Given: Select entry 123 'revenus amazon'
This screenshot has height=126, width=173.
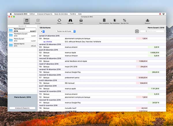Looking at the screenshot, I should (102, 47).
